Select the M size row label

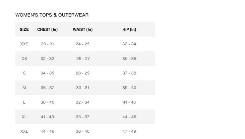pos(24,88)
